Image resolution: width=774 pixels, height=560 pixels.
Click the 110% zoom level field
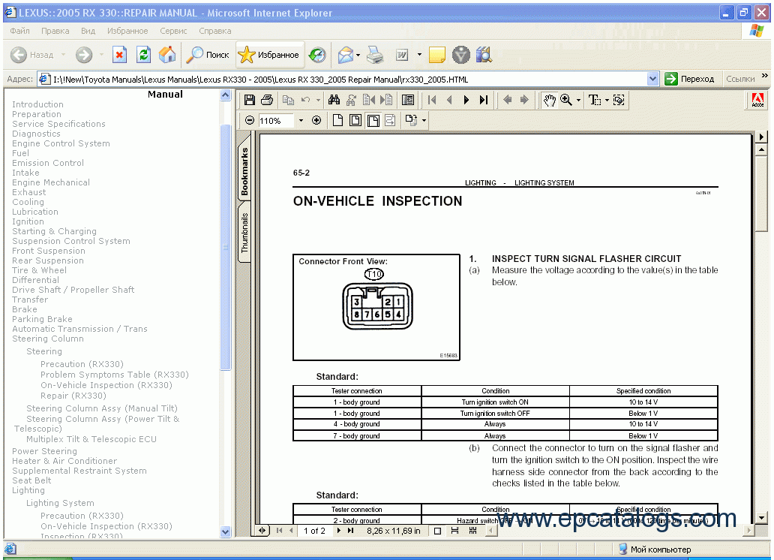pyautogui.click(x=277, y=121)
